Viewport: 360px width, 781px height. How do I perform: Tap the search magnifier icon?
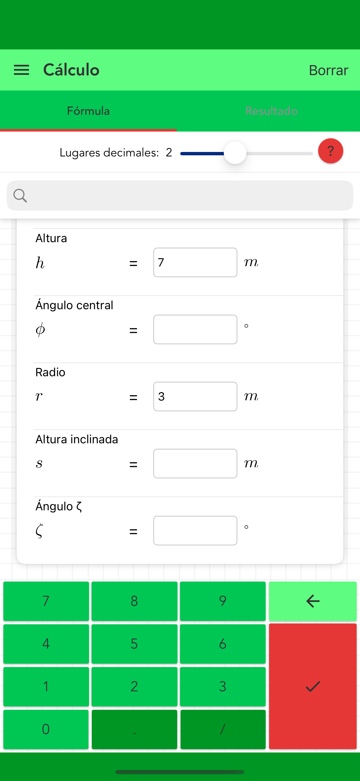tap(20, 196)
